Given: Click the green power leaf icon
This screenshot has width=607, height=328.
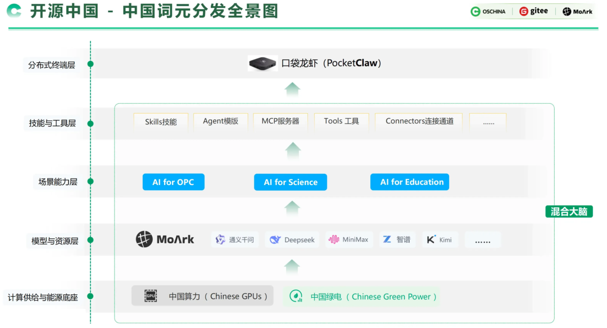Looking at the screenshot, I should 296,296.
